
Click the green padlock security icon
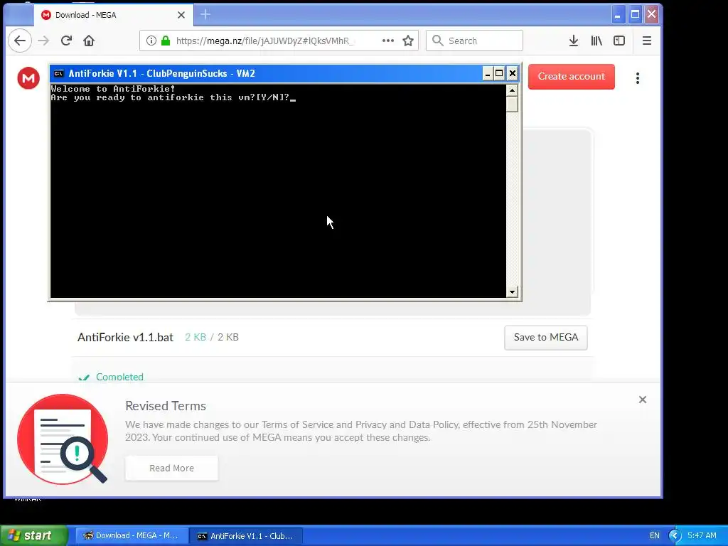pos(165,41)
